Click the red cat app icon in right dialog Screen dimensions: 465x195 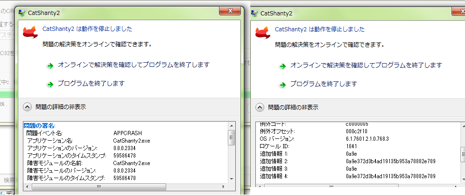click(x=263, y=32)
